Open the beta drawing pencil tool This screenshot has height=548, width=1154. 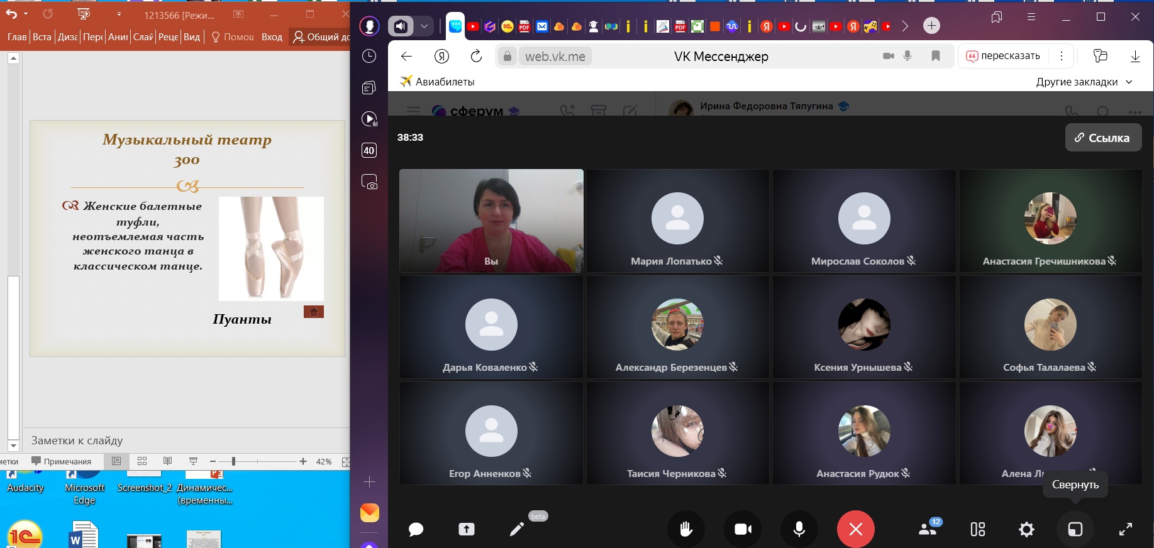tap(516, 529)
